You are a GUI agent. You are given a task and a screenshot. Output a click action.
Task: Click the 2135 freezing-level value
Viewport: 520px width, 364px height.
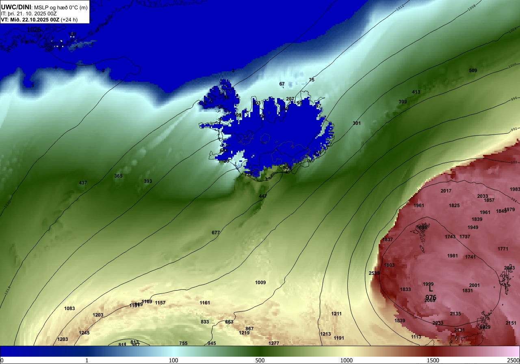click(x=455, y=314)
